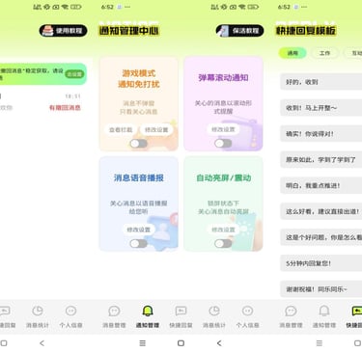Choose the 好的，收到 quick reply

click(321, 82)
